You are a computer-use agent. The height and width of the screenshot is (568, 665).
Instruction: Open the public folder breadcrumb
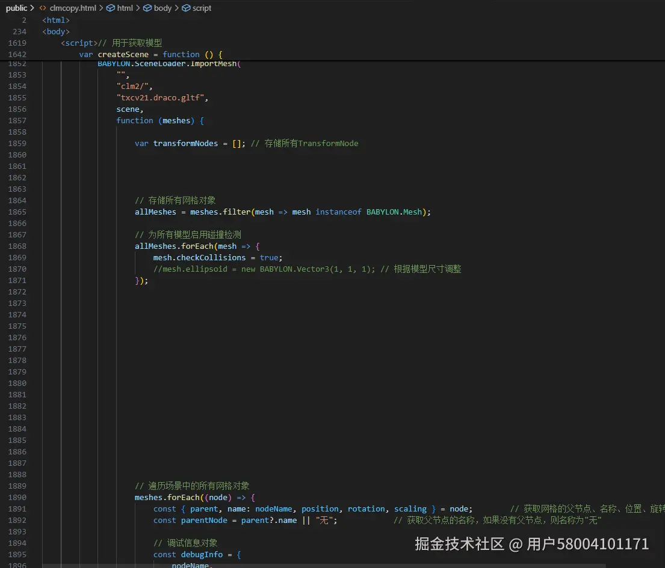pos(16,8)
